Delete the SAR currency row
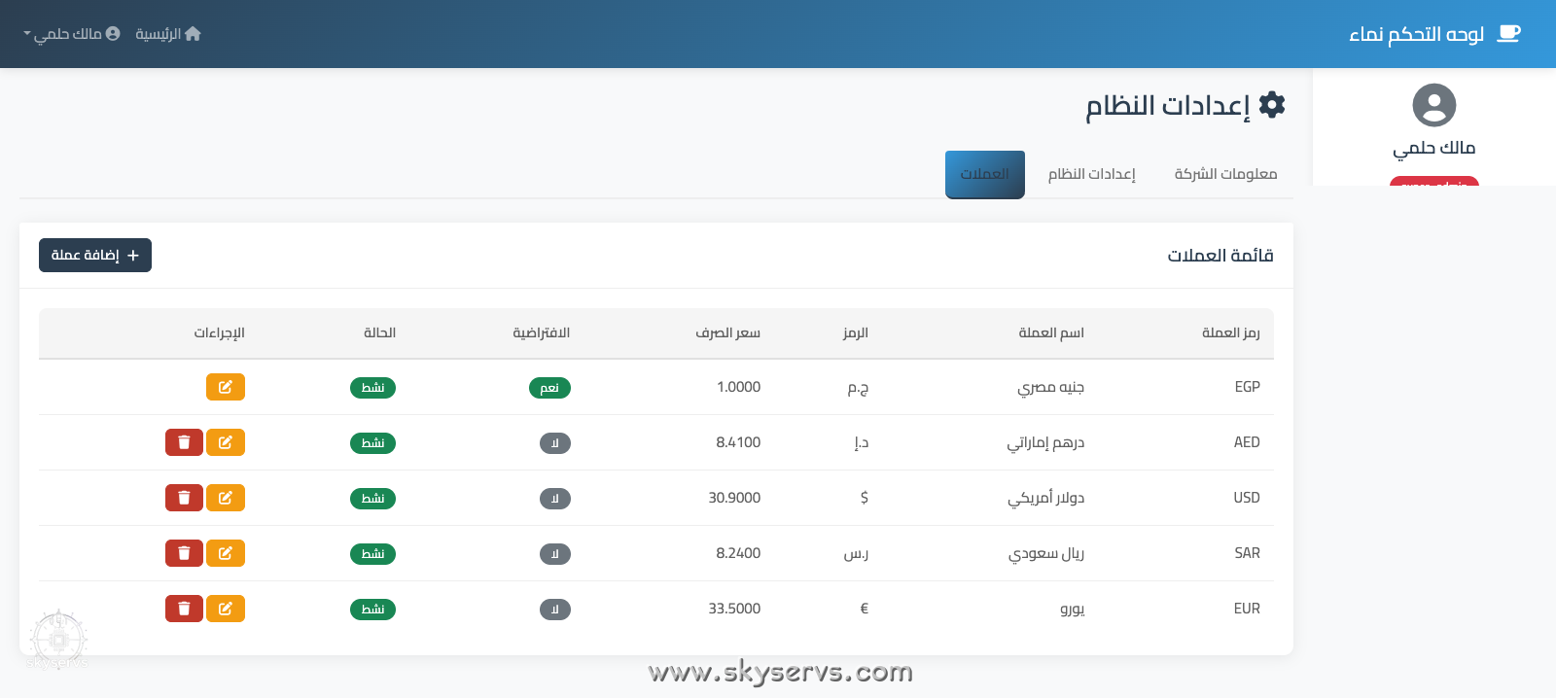This screenshot has height=698, width=1556. pyautogui.click(x=184, y=553)
